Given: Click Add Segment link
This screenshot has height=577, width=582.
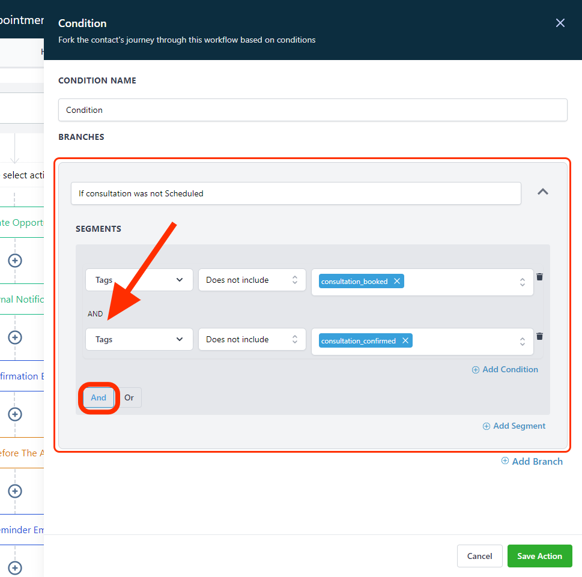Looking at the screenshot, I should tap(514, 426).
